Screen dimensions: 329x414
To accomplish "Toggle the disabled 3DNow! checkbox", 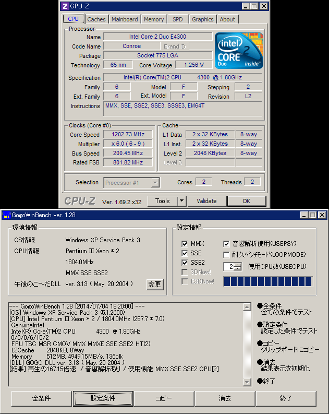I will tap(185, 272).
